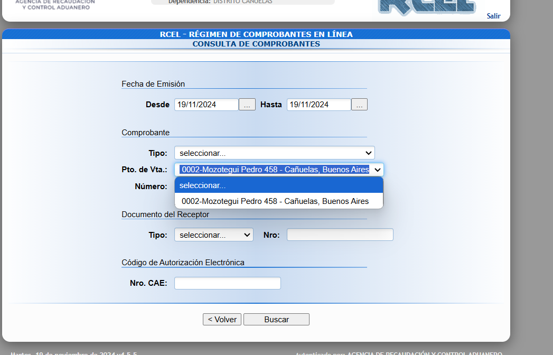This screenshot has height=355, width=553.
Task: Expand Documento del Receptor Tipo dropdown
Action: 213,235
